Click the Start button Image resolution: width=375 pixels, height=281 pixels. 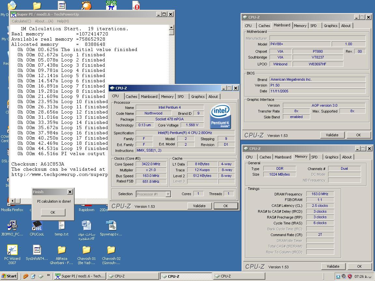(x=8, y=276)
